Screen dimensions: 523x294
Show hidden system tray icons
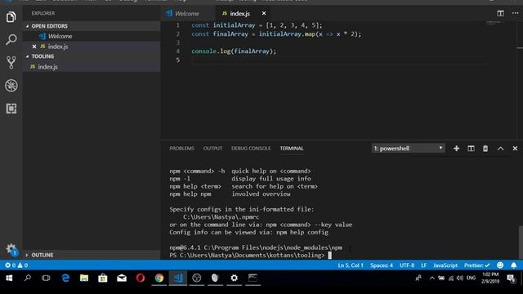[x=432, y=278]
